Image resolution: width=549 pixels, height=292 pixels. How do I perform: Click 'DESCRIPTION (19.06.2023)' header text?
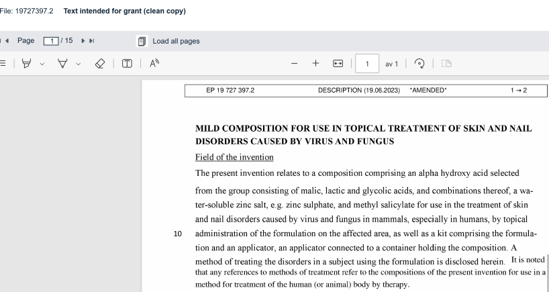(x=359, y=91)
